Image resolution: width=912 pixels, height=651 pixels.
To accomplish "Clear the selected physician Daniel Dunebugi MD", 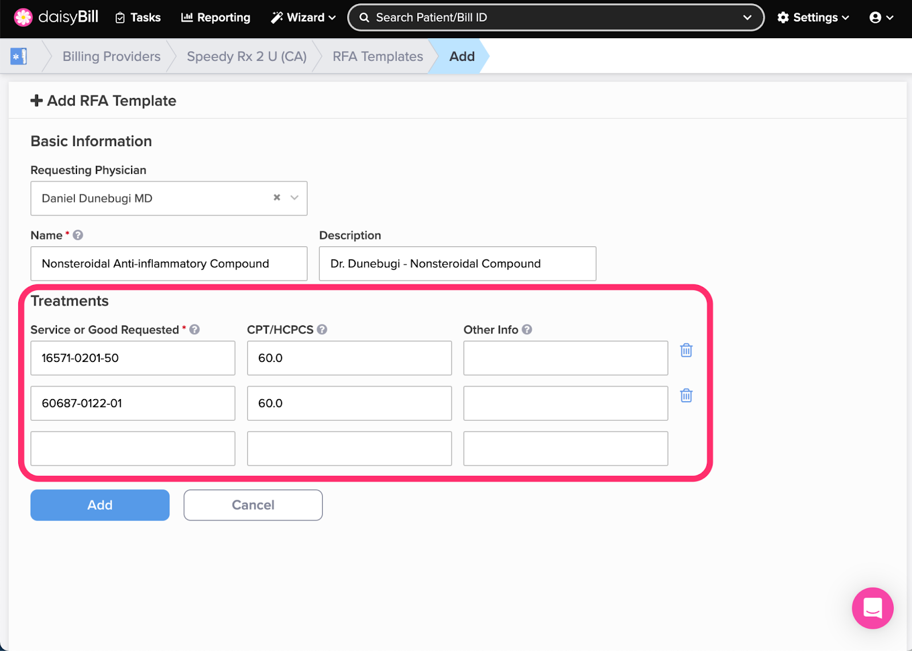I will (x=277, y=197).
